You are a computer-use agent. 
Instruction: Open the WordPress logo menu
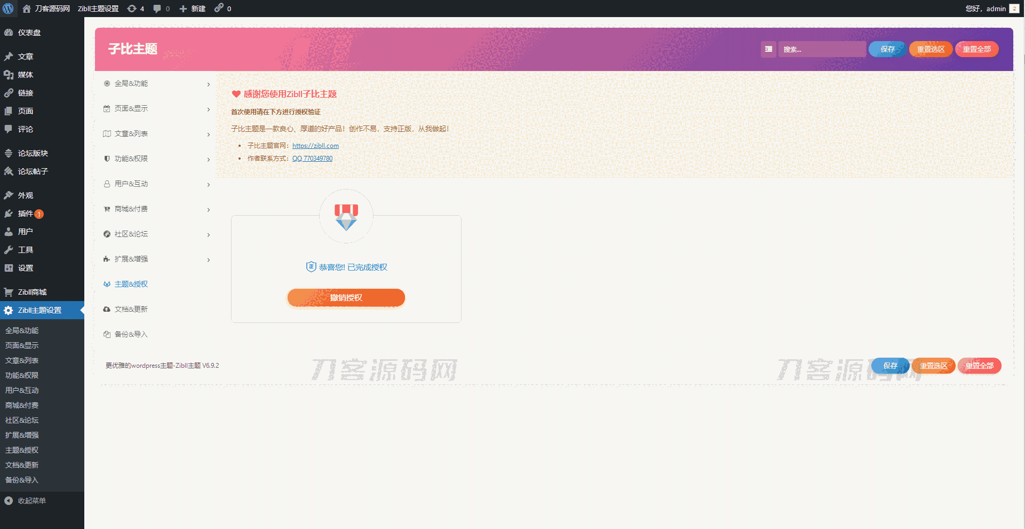tap(8, 9)
